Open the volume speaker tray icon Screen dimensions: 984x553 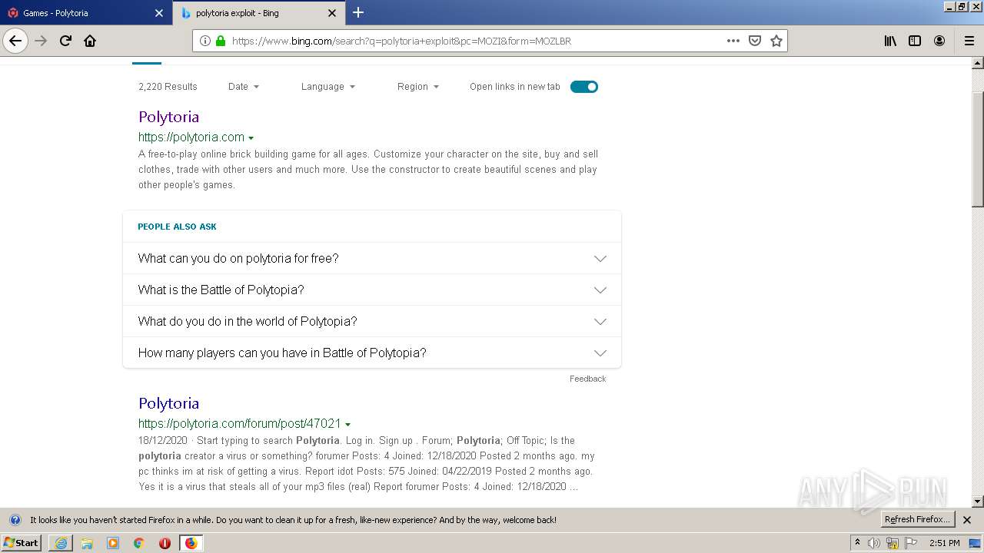874,543
